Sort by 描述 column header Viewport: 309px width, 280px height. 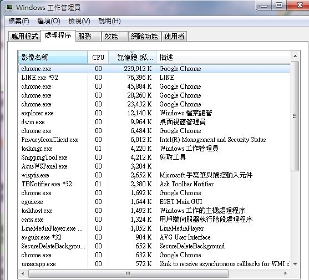point(223,57)
